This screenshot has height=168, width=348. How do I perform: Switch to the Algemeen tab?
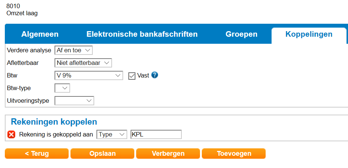click(40, 34)
